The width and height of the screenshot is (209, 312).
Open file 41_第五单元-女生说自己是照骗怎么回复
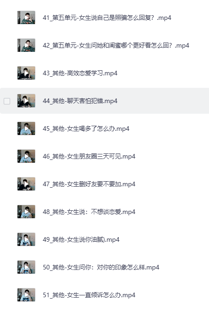pyautogui.click(x=107, y=18)
